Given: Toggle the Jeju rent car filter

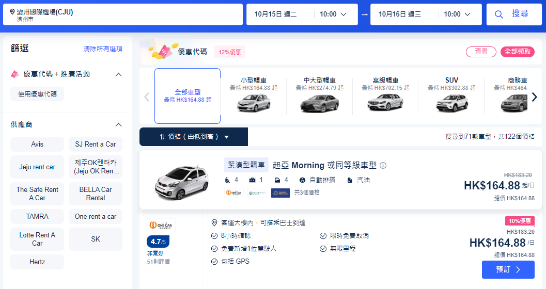Looking at the screenshot, I should click(x=37, y=167).
